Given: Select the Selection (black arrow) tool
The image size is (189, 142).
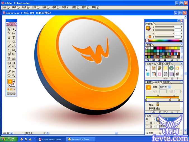Looking at the screenshot, I should [9, 29].
